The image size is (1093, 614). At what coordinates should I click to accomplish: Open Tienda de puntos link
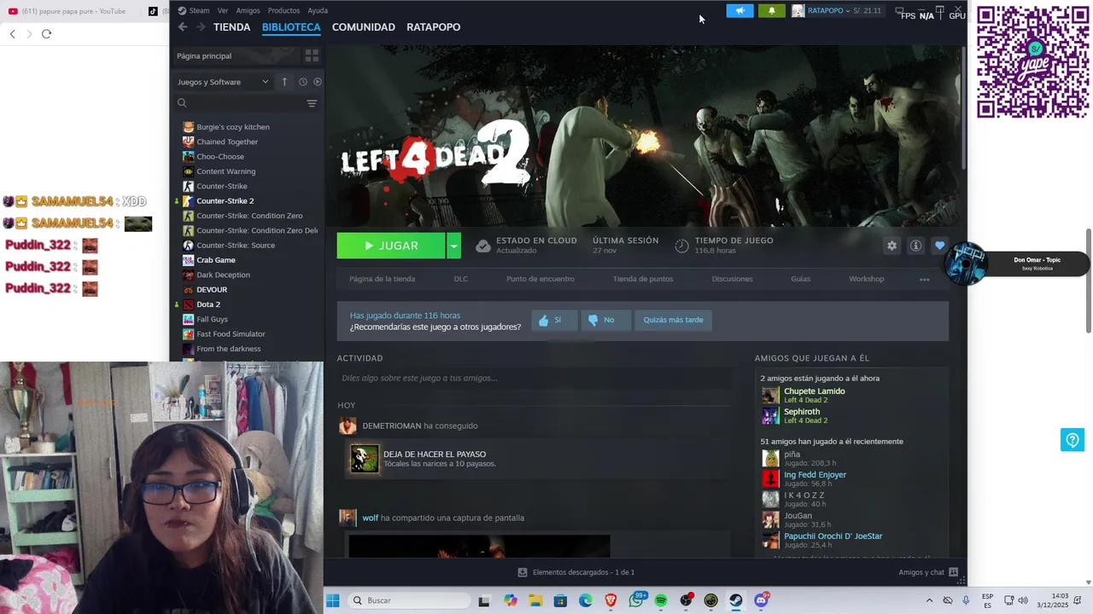[x=643, y=279]
